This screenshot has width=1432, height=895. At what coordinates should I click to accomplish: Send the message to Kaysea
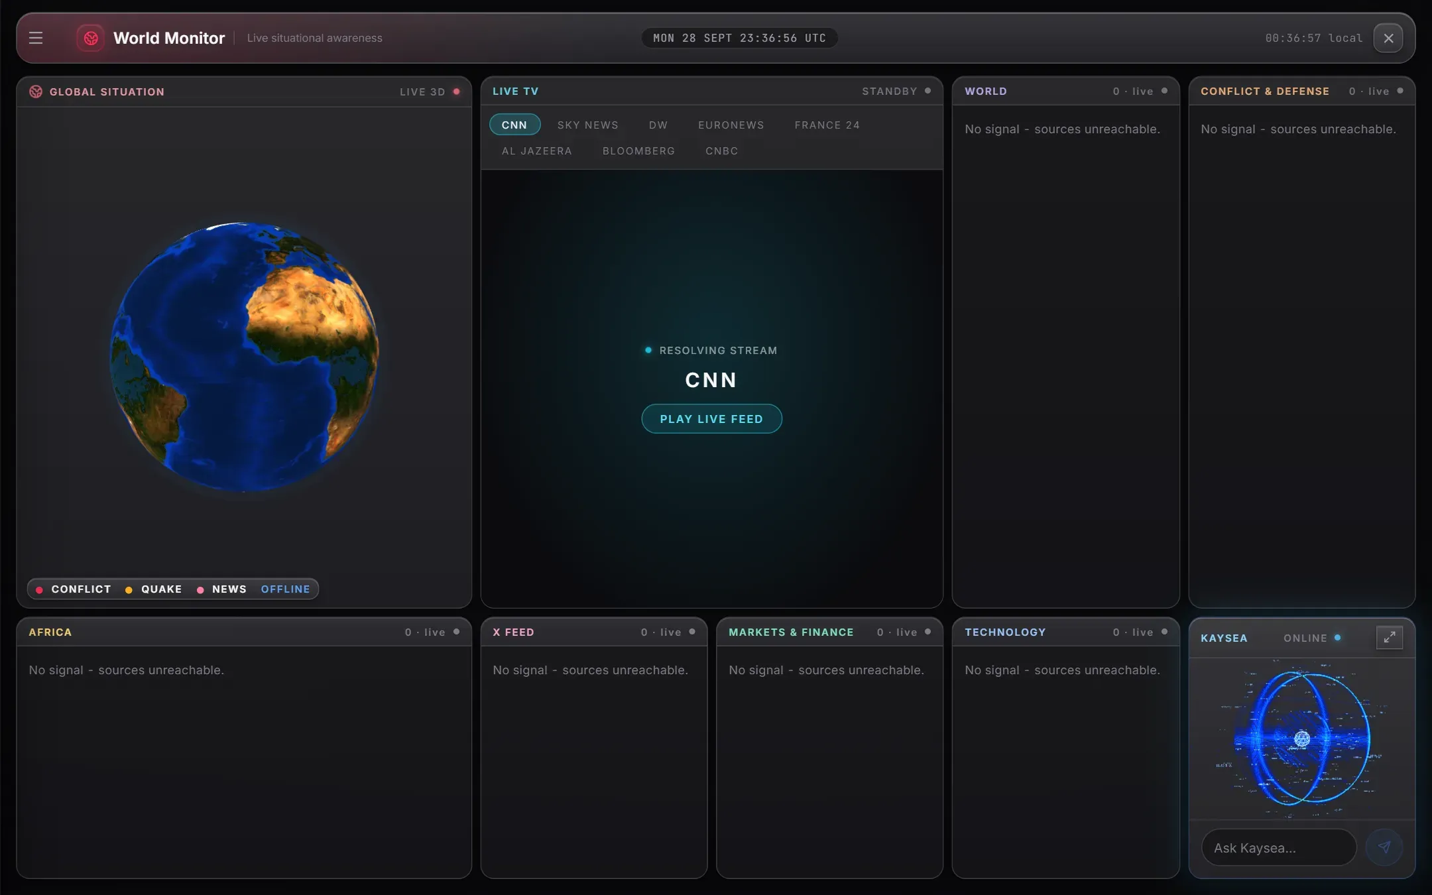[x=1384, y=847]
